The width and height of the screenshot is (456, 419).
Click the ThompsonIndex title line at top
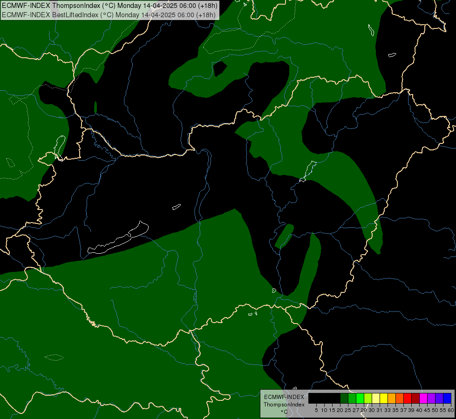(x=109, y=6)
